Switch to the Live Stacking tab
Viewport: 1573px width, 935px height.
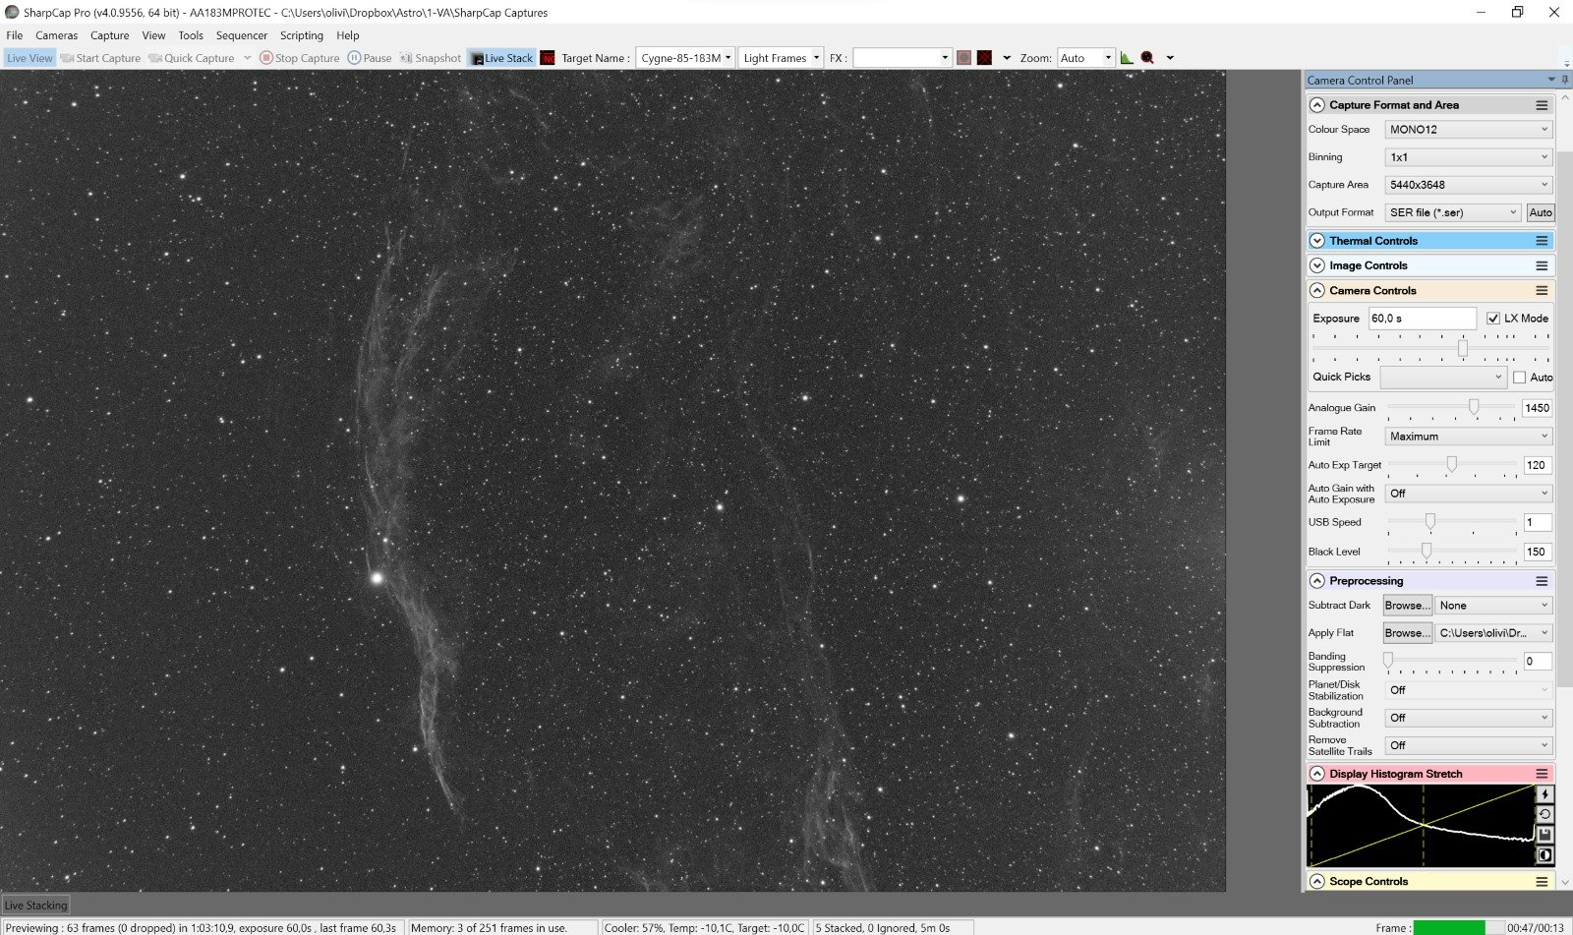point(35,906)
